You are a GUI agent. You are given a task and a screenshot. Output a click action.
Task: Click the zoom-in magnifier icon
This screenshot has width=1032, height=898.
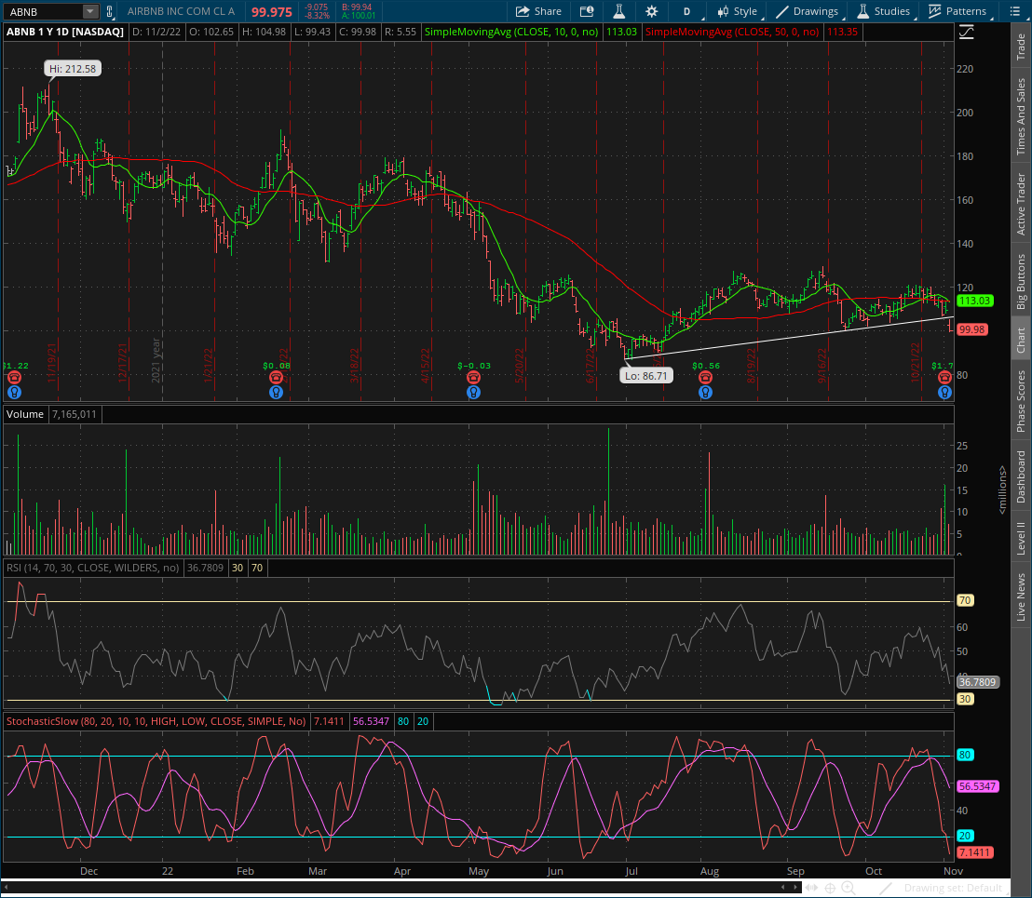tap(849, 888)
